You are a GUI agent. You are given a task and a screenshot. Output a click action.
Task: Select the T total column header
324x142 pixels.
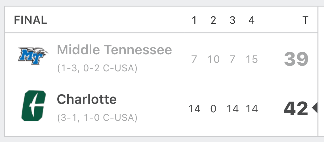tap(305, 20)
